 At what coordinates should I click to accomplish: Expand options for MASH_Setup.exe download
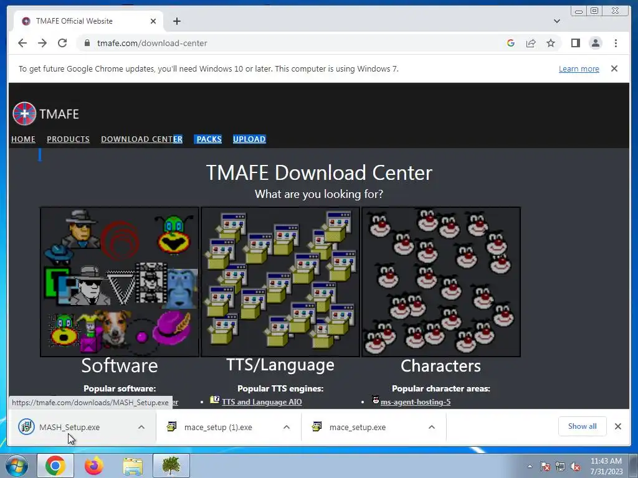141,427
